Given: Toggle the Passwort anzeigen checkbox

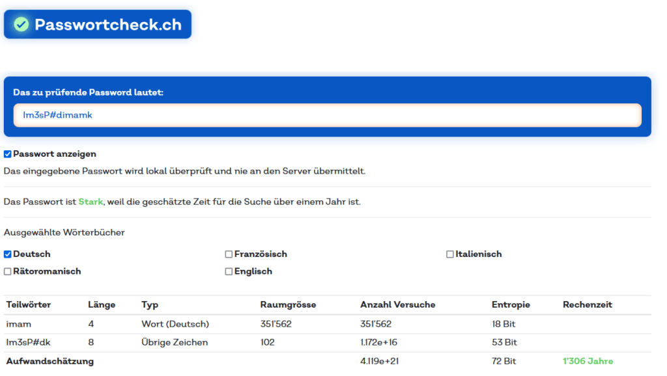Looking at the screenshot, I should coord(8,154).
